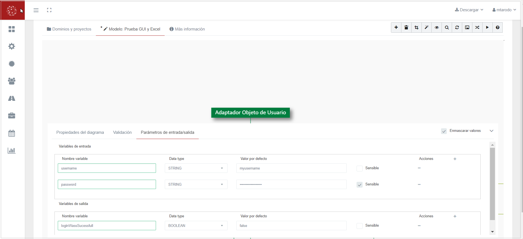Viewport: 523px width, 239px height.
Task: Toggle the Enmascarar valores checkbox
Action: (x=444, y=131)
